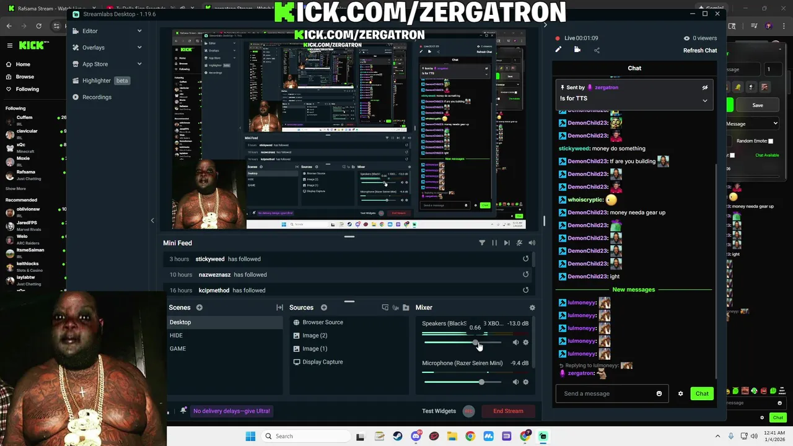This screenshot has width=793, height=446.
Task: Click 'No delivery delays—give Ultra!' banner
Action: pyautogui.click(x=232, y=411)
